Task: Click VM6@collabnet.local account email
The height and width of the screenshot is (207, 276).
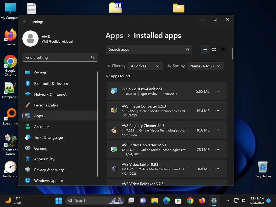Action: [57, 42]
